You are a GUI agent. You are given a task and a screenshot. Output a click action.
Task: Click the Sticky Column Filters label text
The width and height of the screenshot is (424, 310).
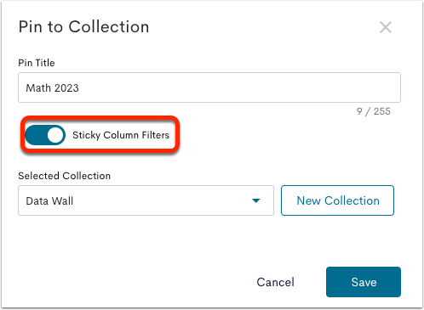click(121, 135)
